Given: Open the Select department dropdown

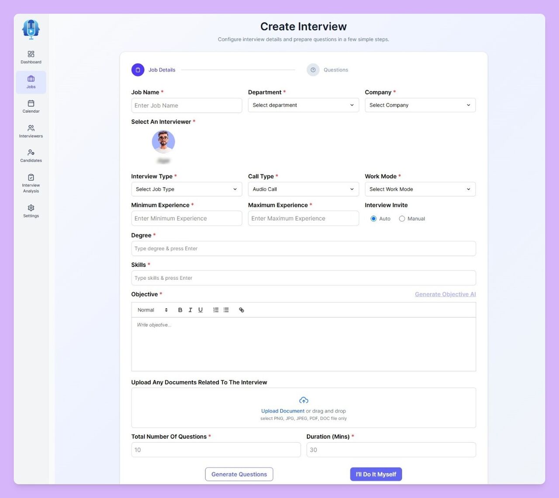Looking at the screenshot, I should click(304, 105).
